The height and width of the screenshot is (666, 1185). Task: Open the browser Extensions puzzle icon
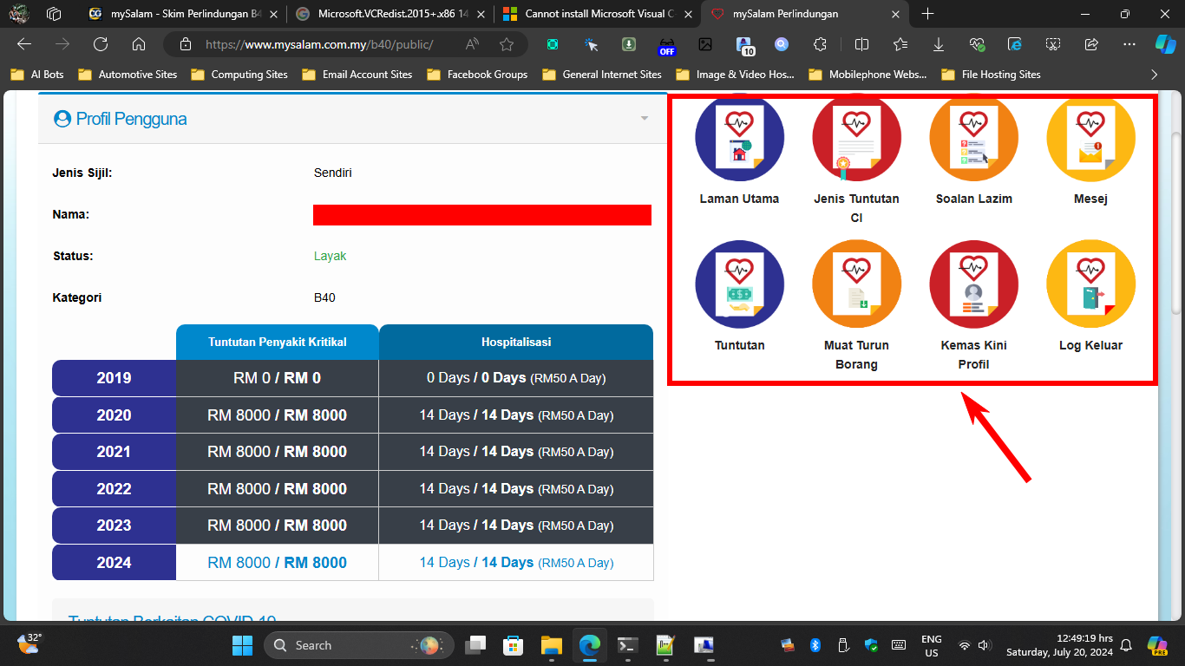(820, 44)
